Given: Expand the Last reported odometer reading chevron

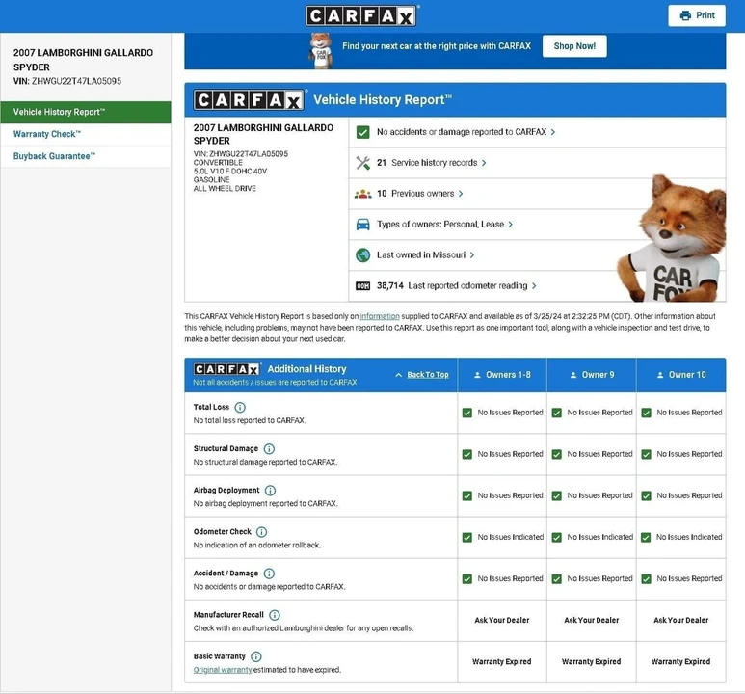Looking at the screenshot, I should tap(534, 285).
